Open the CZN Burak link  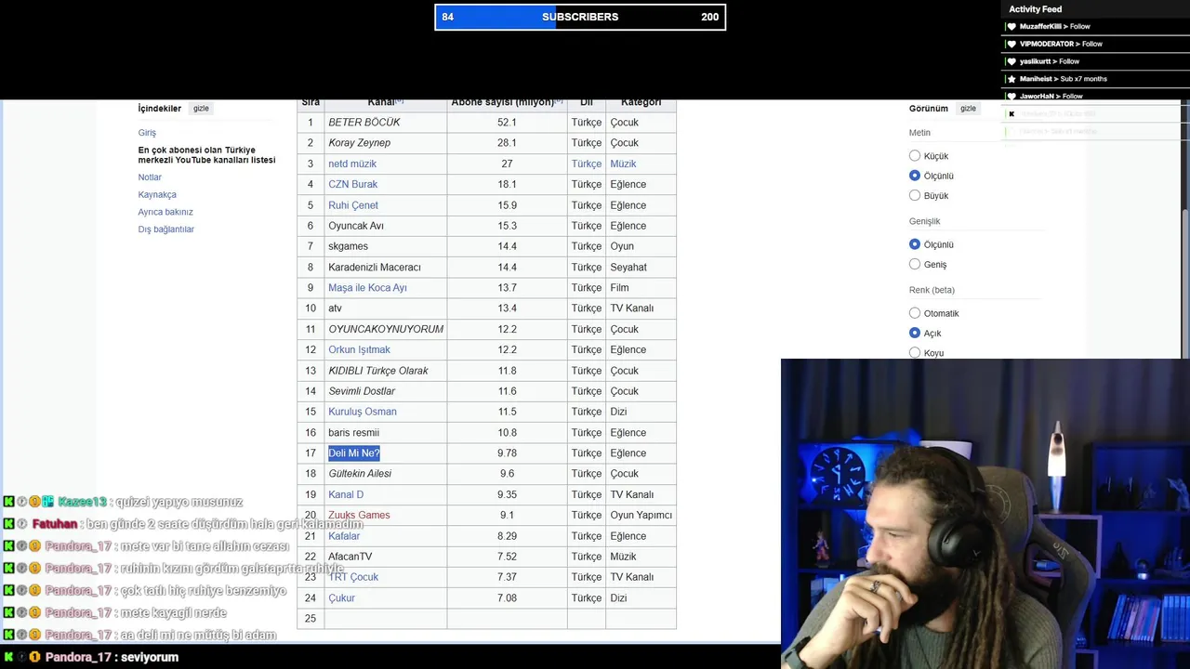(x=353, y=184)
